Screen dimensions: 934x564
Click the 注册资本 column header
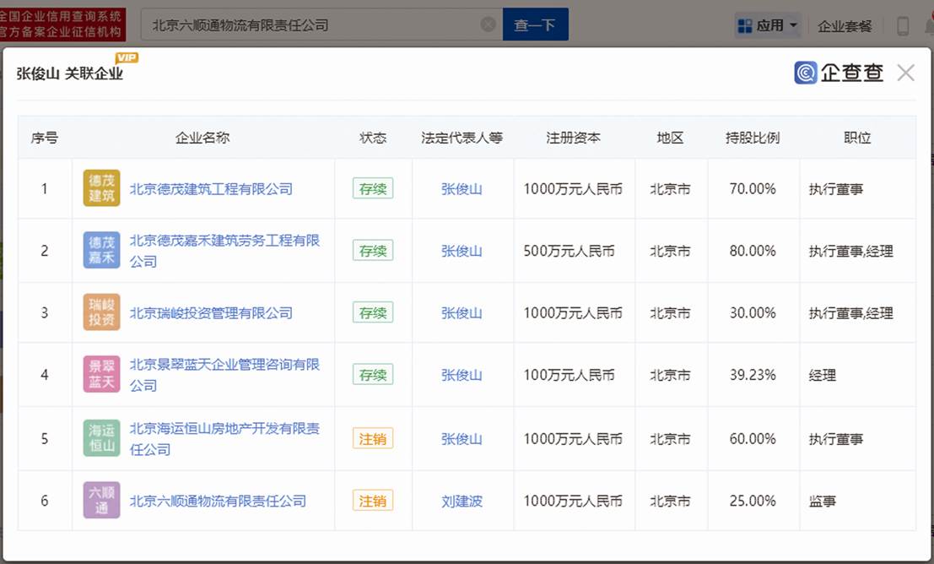click(x=573, y=138)
